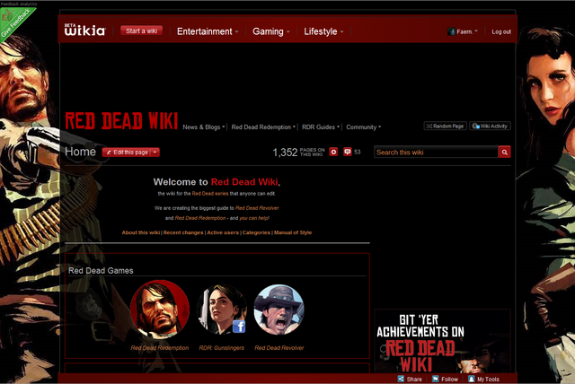Image resolution: width=575 pixels, height=384 pixels.
Task: Open the Faern account dropdown
Action: click(x=467, y=31)
